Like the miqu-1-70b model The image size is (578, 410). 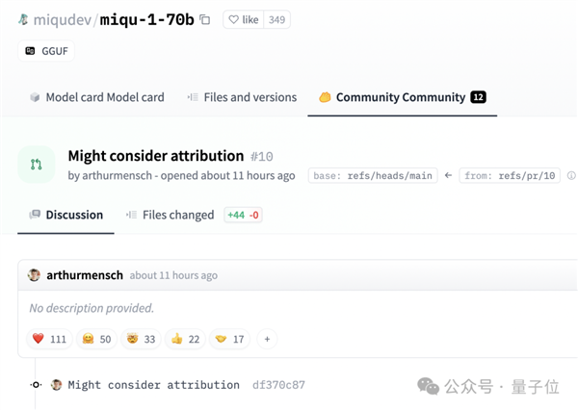[x=243, y=19]
